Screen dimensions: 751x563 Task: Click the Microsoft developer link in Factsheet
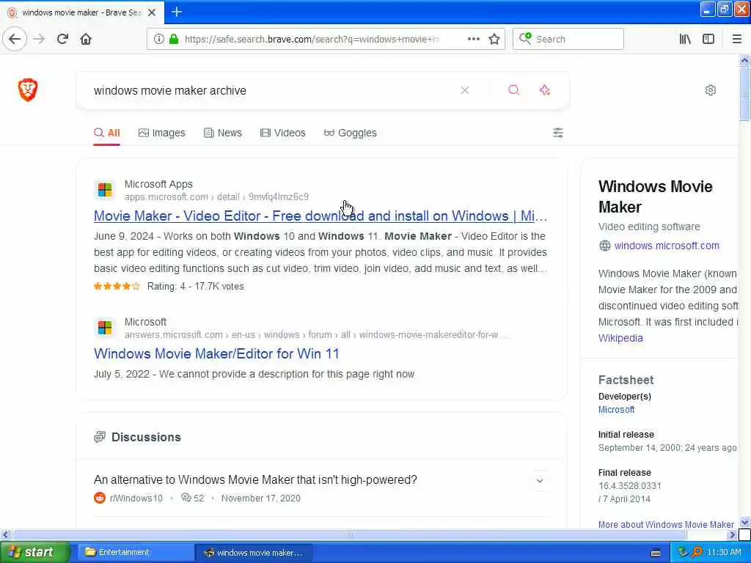pos(616,410)
